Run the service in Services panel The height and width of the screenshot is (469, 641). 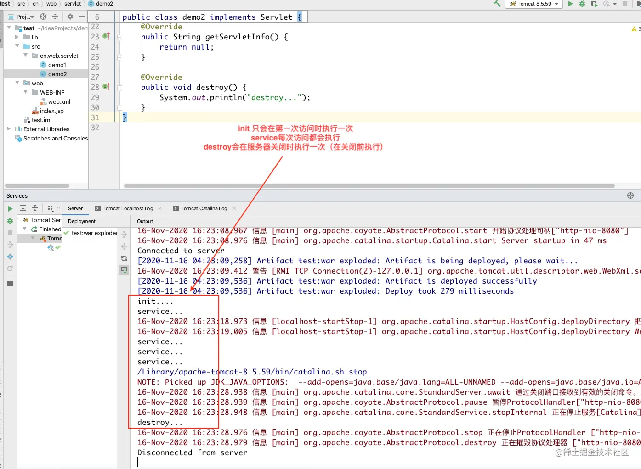(x=10, y=209)
